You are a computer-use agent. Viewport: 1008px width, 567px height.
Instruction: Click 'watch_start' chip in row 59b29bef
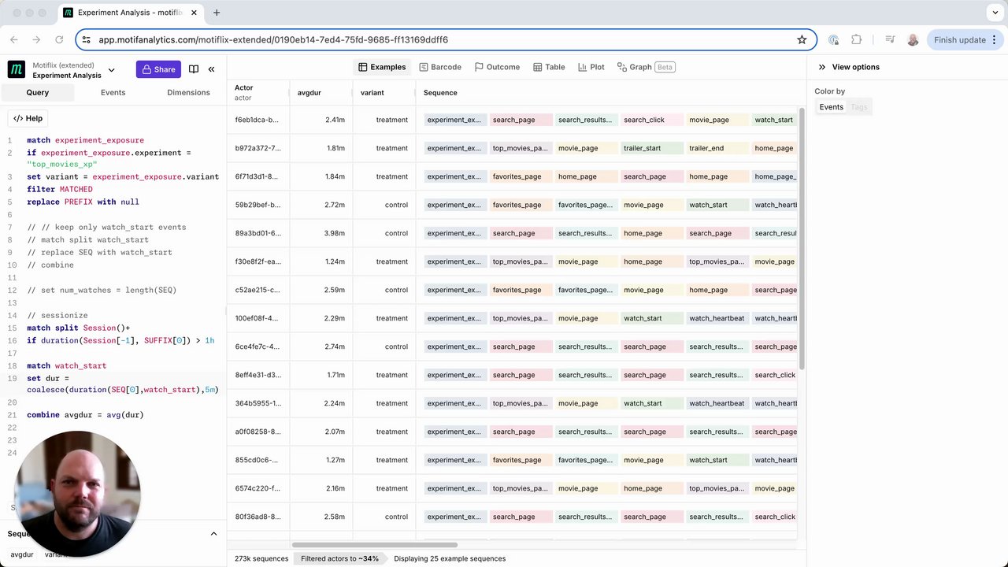717,205
